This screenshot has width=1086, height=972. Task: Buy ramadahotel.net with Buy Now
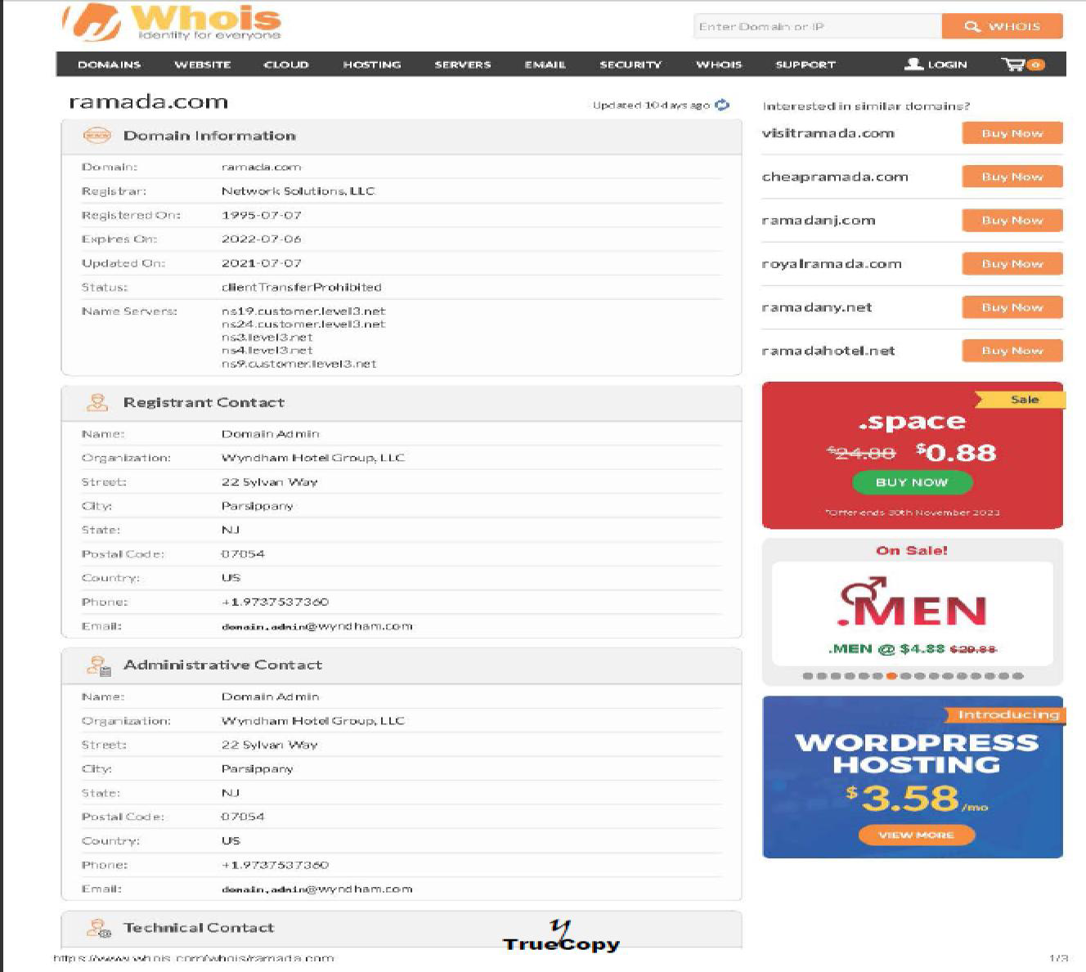(1012, 351)
